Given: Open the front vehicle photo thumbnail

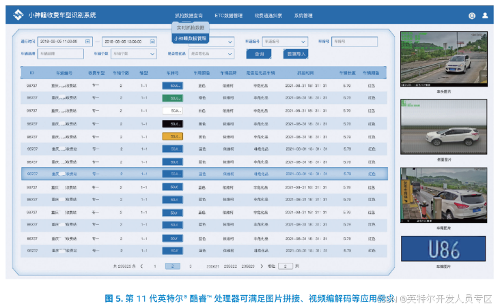Looking at the screenshot, I should (x=443, y=59).
